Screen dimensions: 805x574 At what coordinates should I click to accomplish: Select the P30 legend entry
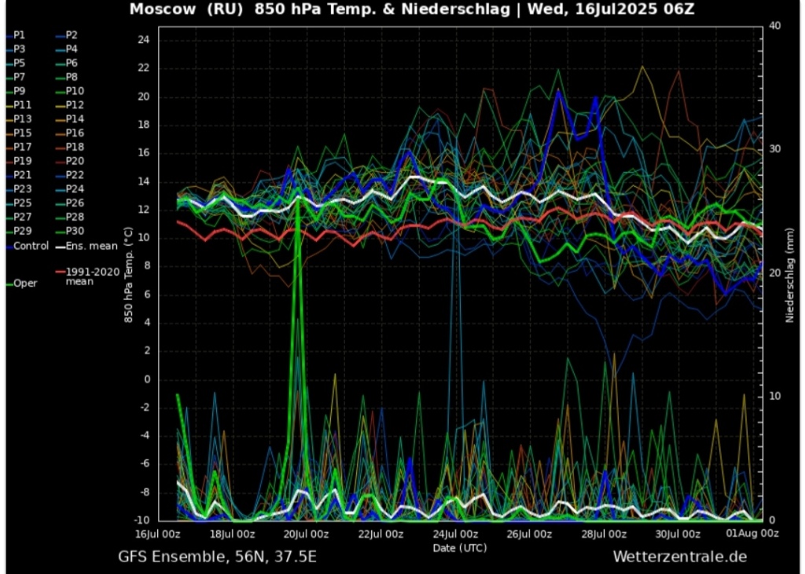pos(74,231)
